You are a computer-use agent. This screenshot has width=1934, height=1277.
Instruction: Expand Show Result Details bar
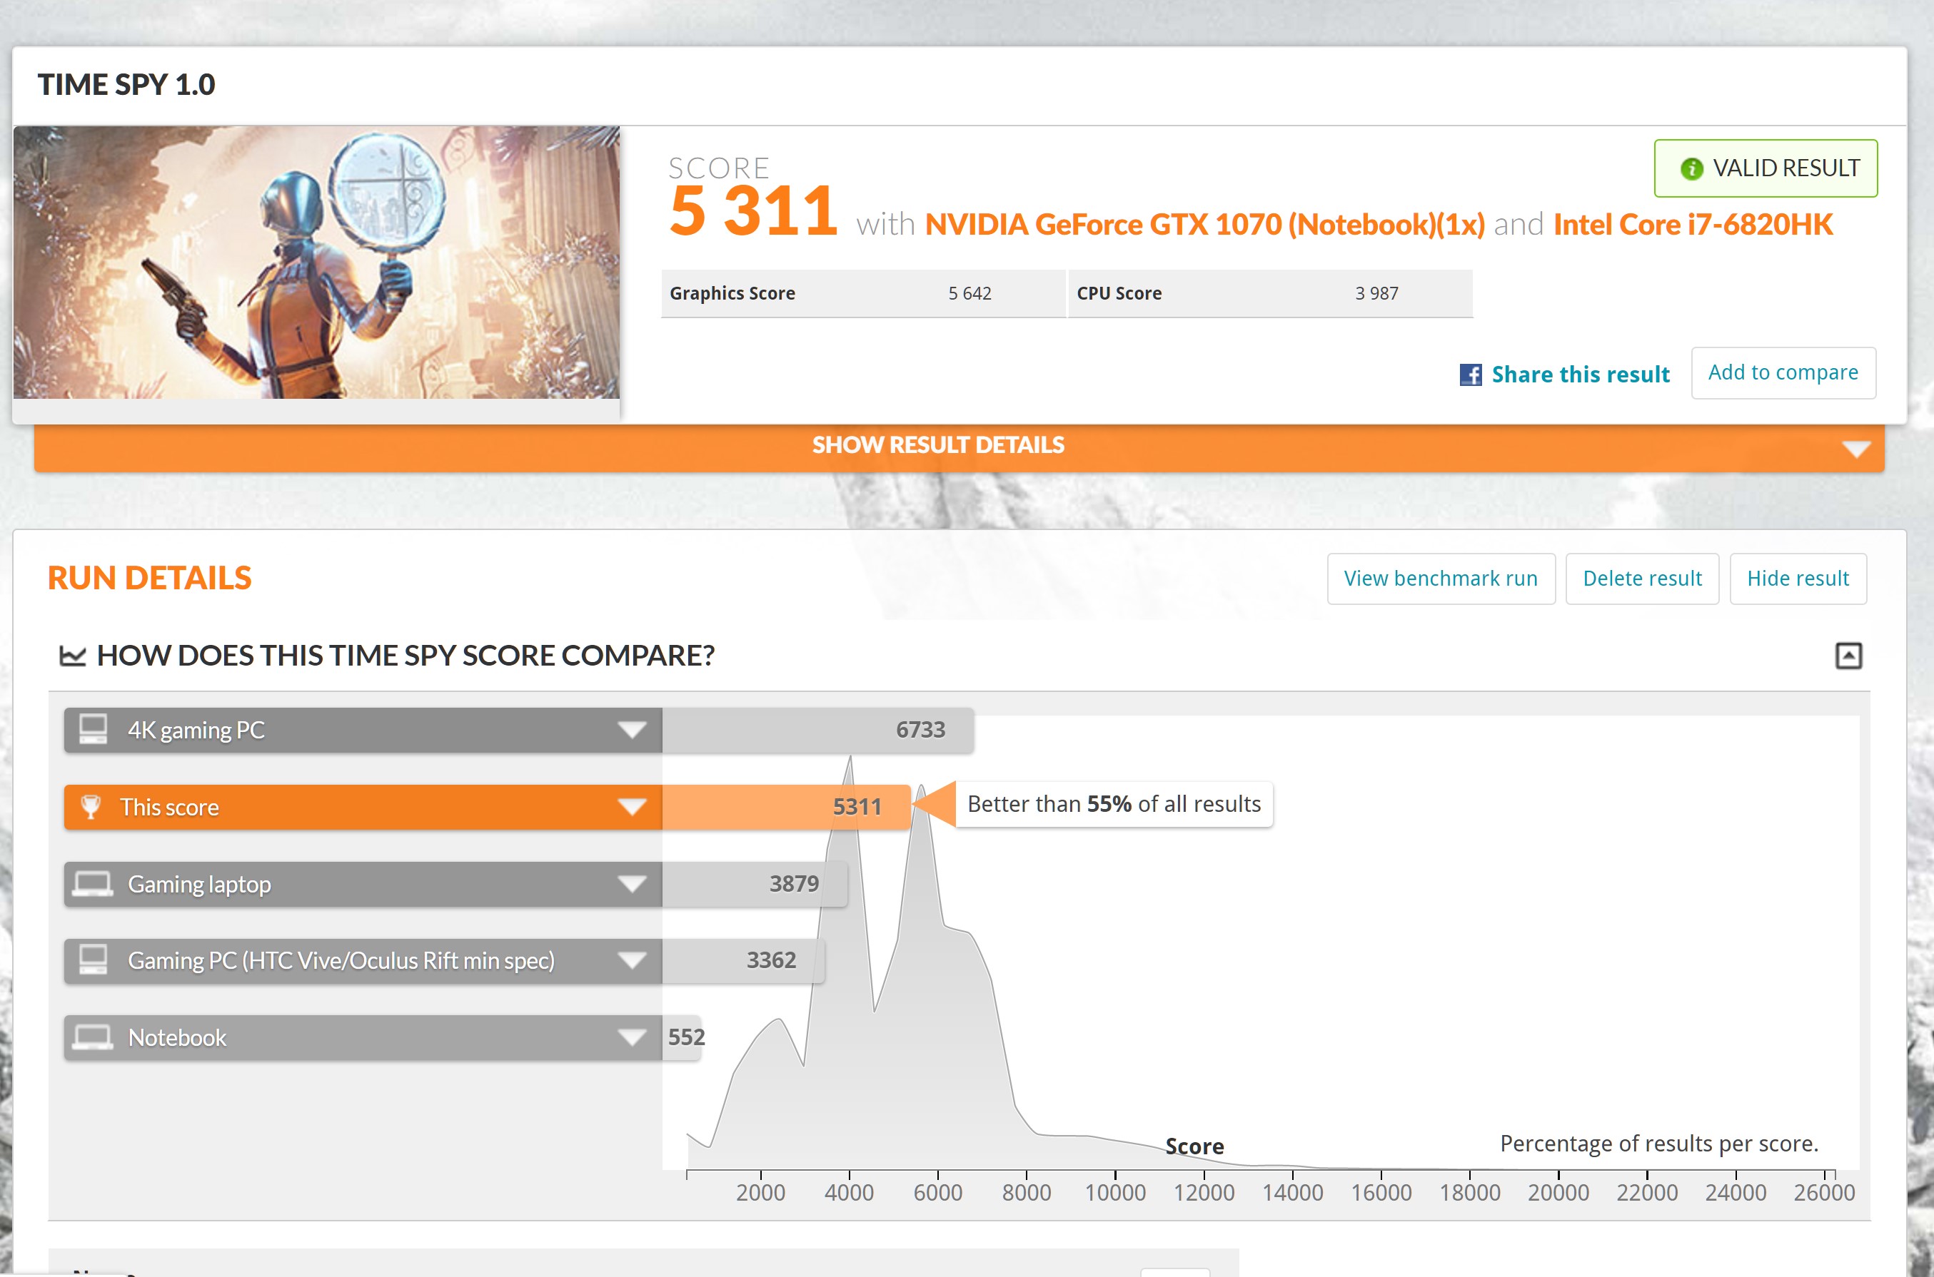[960, 447]
